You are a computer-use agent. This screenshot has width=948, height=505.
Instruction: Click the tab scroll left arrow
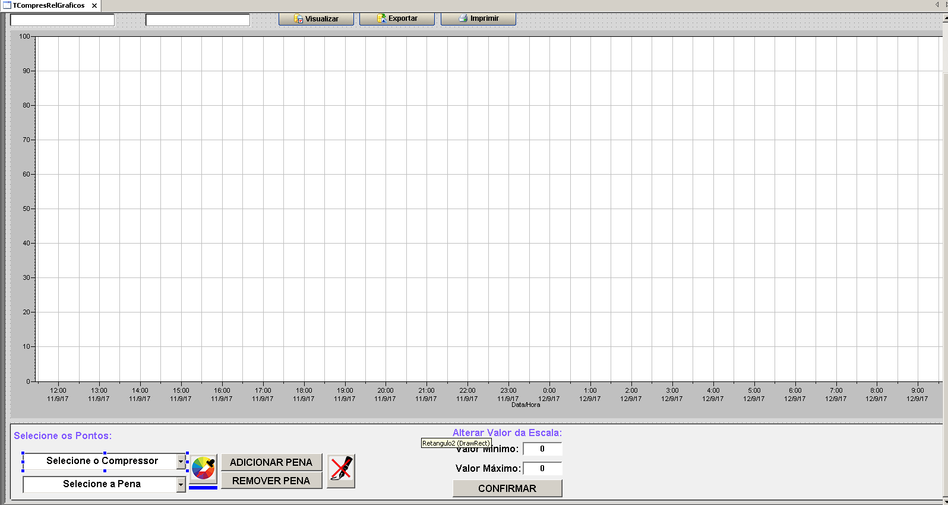click(x=937, y=5)
